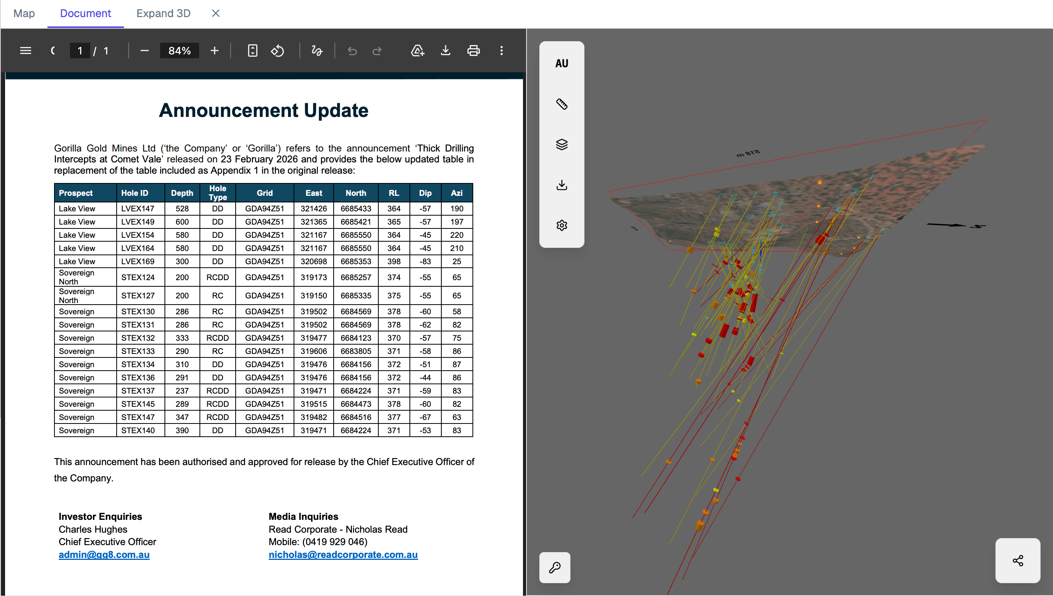Toggle the AU element in the 3D panel
1053x596 pixels.
561,63
